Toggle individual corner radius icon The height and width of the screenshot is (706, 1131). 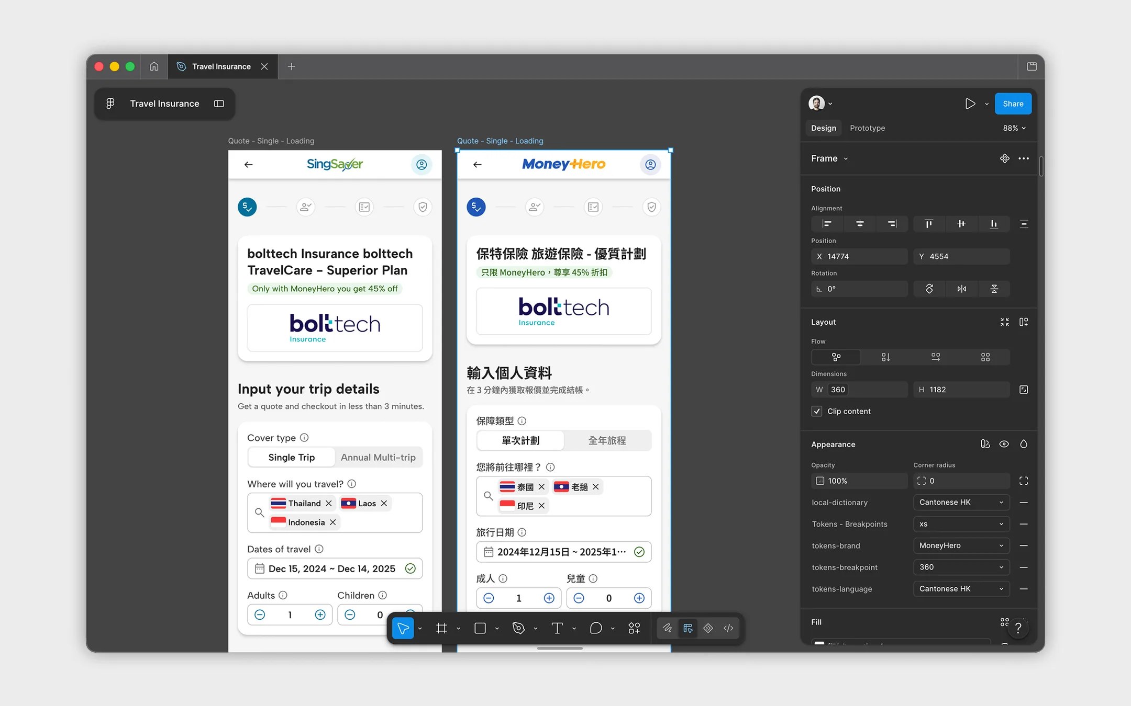click(x=1024, y=481)
